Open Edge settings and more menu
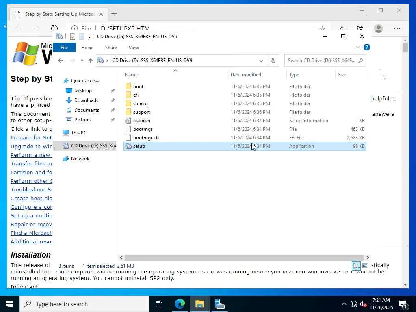 coord(397,28)
